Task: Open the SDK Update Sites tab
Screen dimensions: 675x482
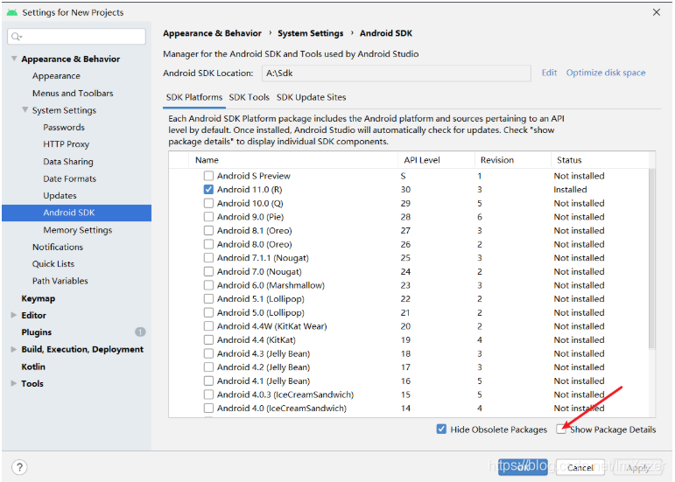Action: coord(312,97)
